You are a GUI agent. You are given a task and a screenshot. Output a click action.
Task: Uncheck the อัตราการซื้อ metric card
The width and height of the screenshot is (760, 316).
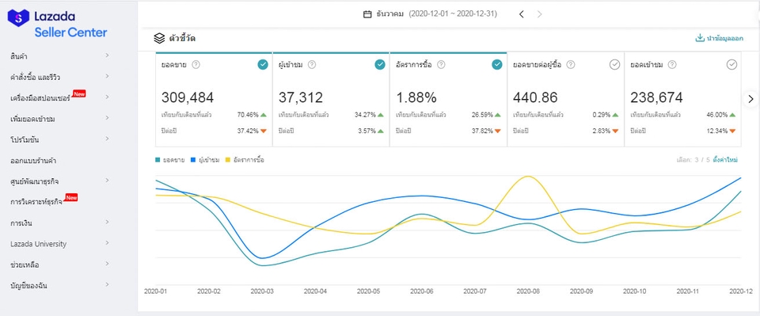click(497, 64)
